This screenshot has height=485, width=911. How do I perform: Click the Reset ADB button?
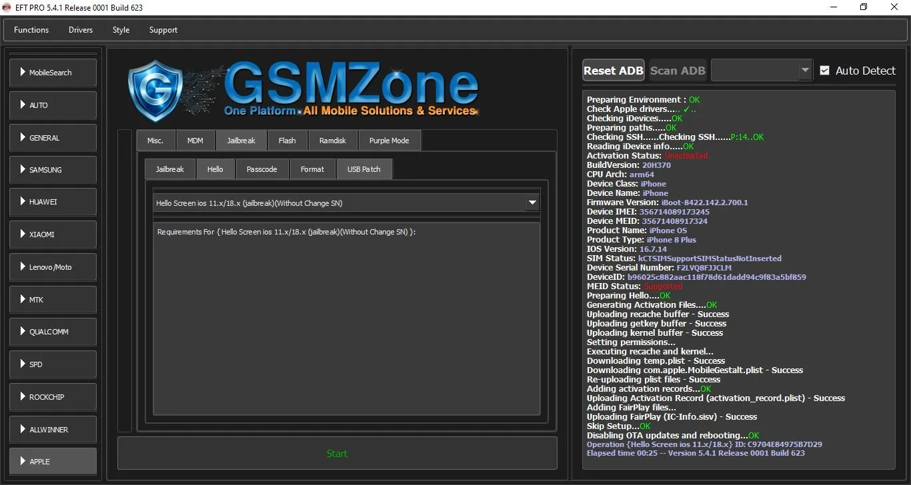click(613, 71)
